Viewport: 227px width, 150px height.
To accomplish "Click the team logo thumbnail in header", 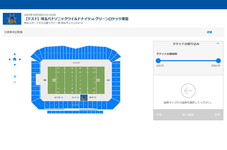I will pos(12,19).
